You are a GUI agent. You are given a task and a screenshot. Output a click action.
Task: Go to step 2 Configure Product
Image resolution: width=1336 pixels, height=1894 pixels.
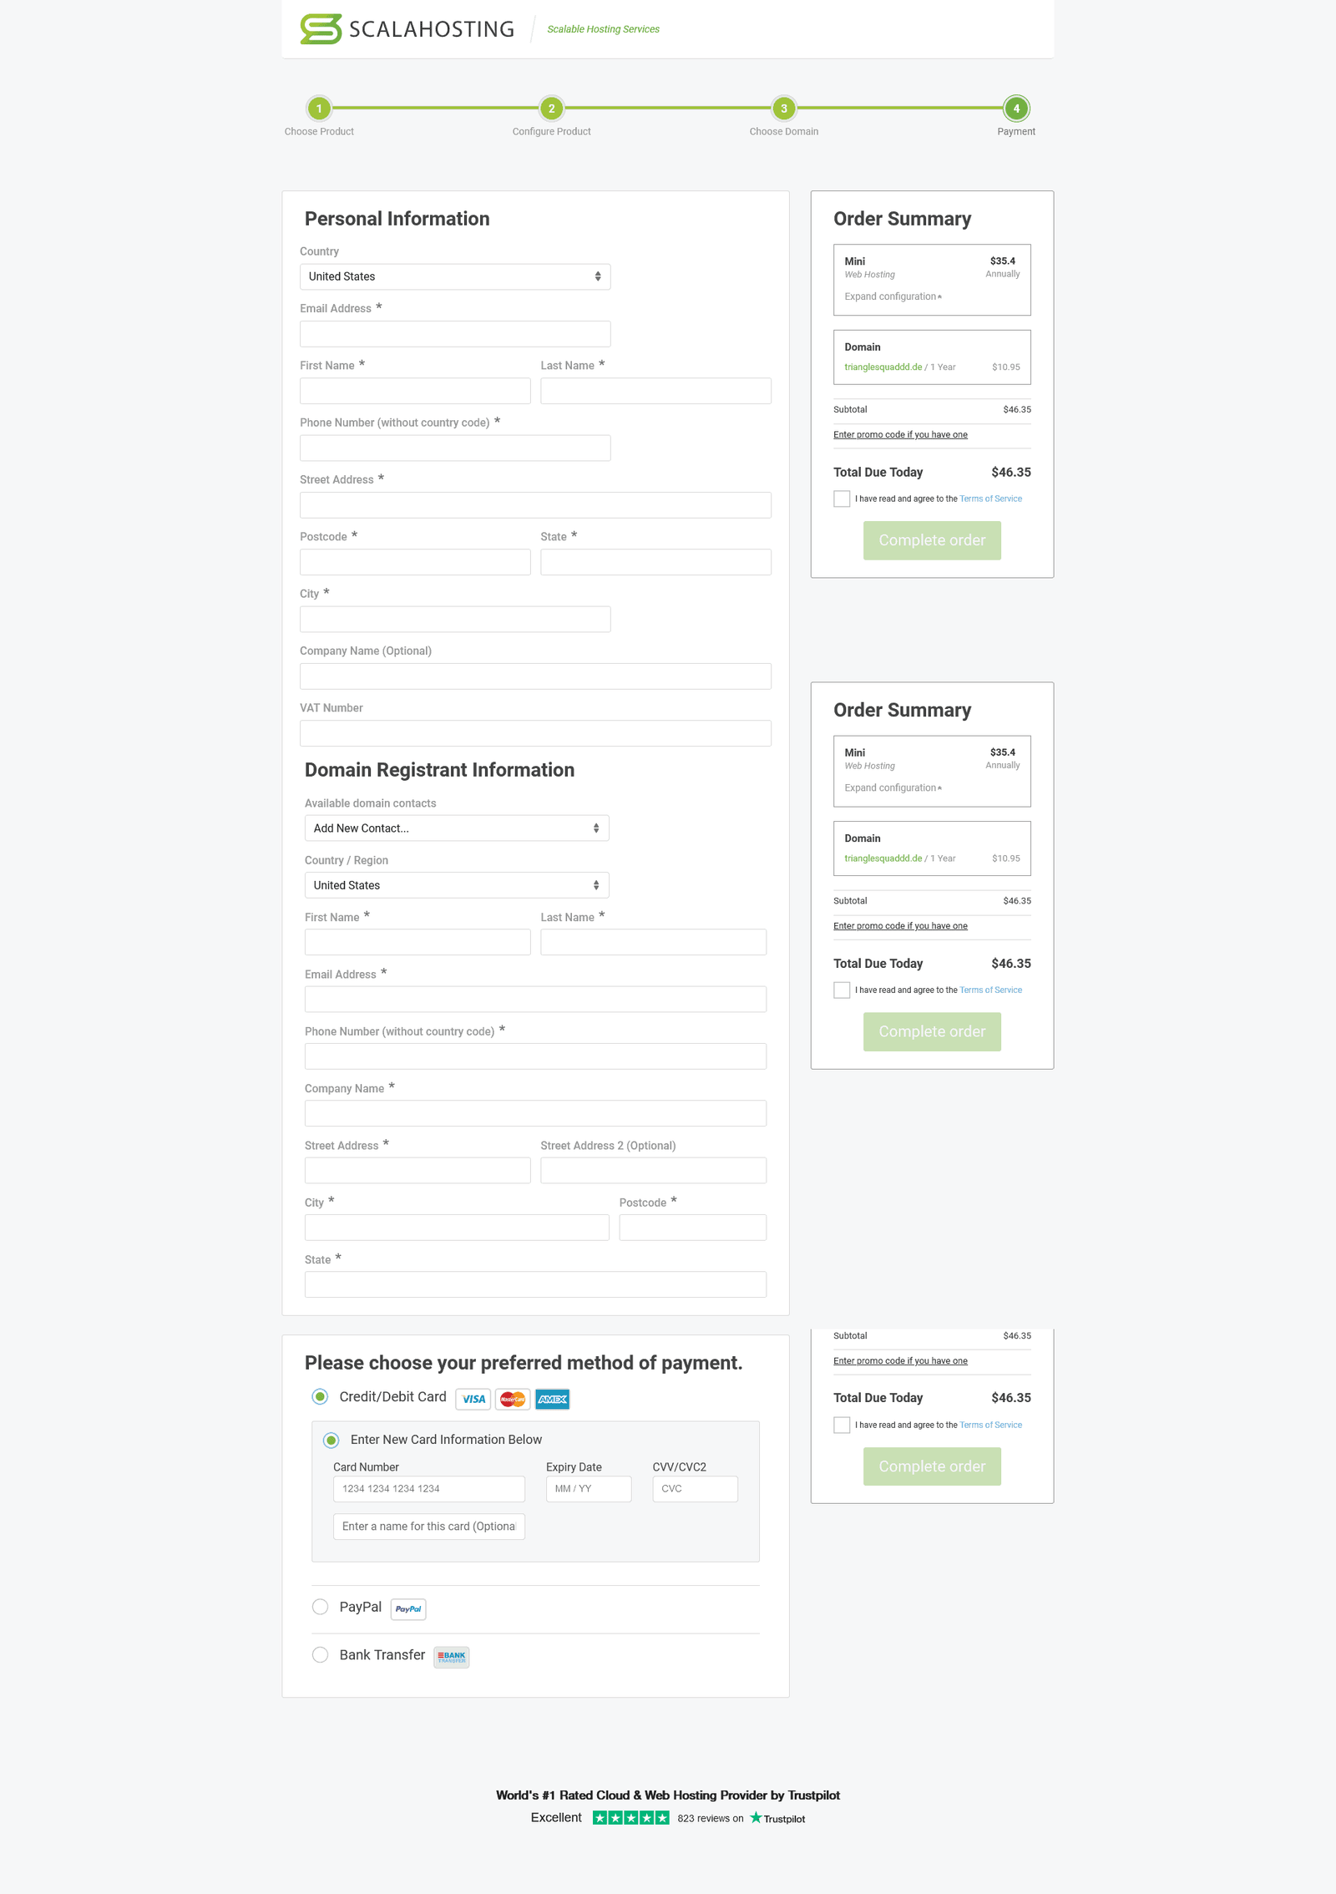click(x=551, y=109)
